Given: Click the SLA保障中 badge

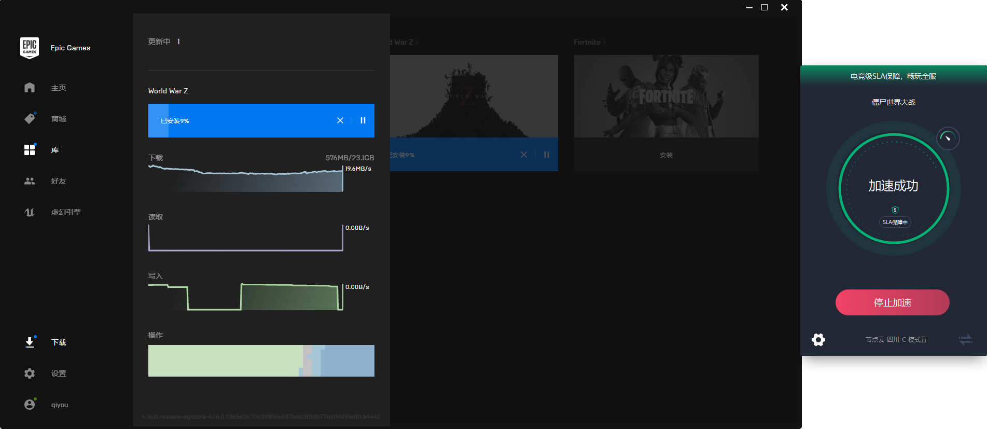Looking at the screenshot, I should [895, 222].
